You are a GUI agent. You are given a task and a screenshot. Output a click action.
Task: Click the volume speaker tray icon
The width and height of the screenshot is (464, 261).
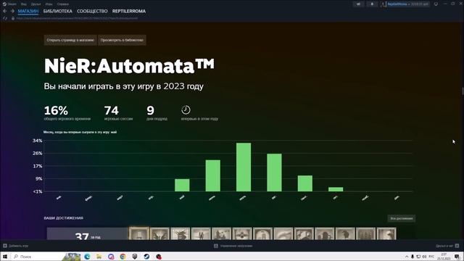coord(424,257)
